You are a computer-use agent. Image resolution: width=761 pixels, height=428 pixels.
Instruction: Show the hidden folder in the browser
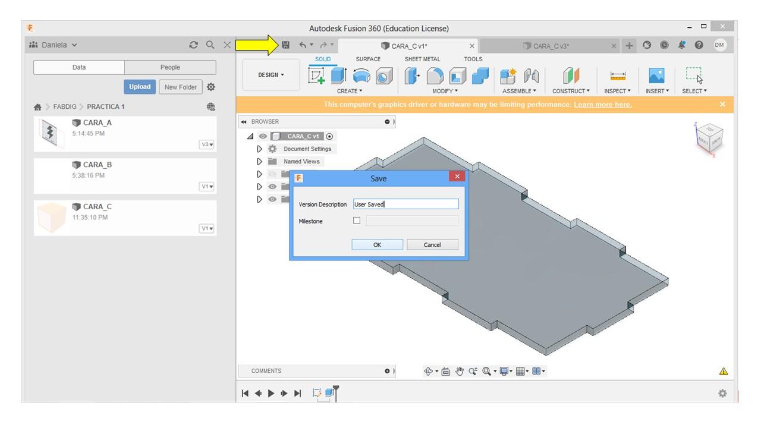(x=272, y=174)
